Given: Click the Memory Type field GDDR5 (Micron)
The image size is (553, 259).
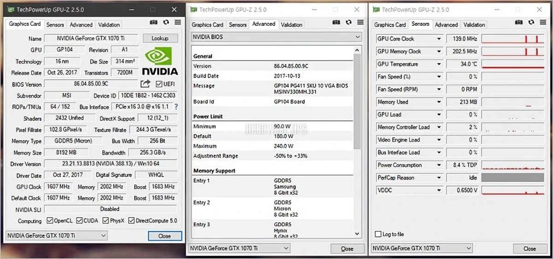Looking at the screenshot, I should coord(74,141).
